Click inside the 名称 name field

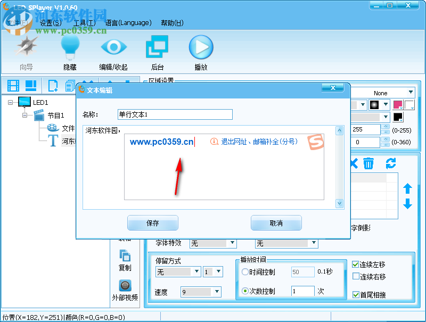click(176, 114)
